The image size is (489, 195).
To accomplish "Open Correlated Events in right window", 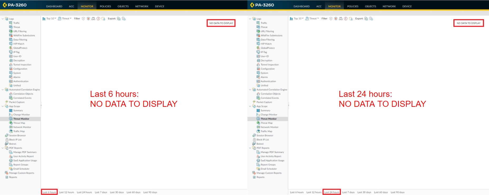I will [268, 98].
